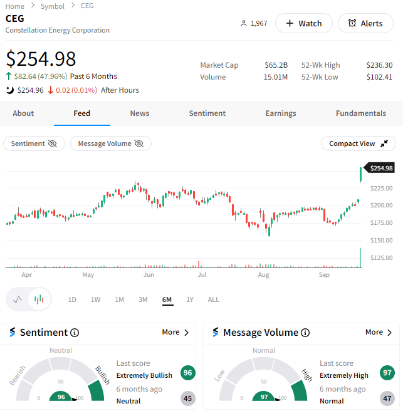This screenshot has height=411, width=403.
Task: Click the latest green candlestick near $254.98
Action: pos(361,174)
